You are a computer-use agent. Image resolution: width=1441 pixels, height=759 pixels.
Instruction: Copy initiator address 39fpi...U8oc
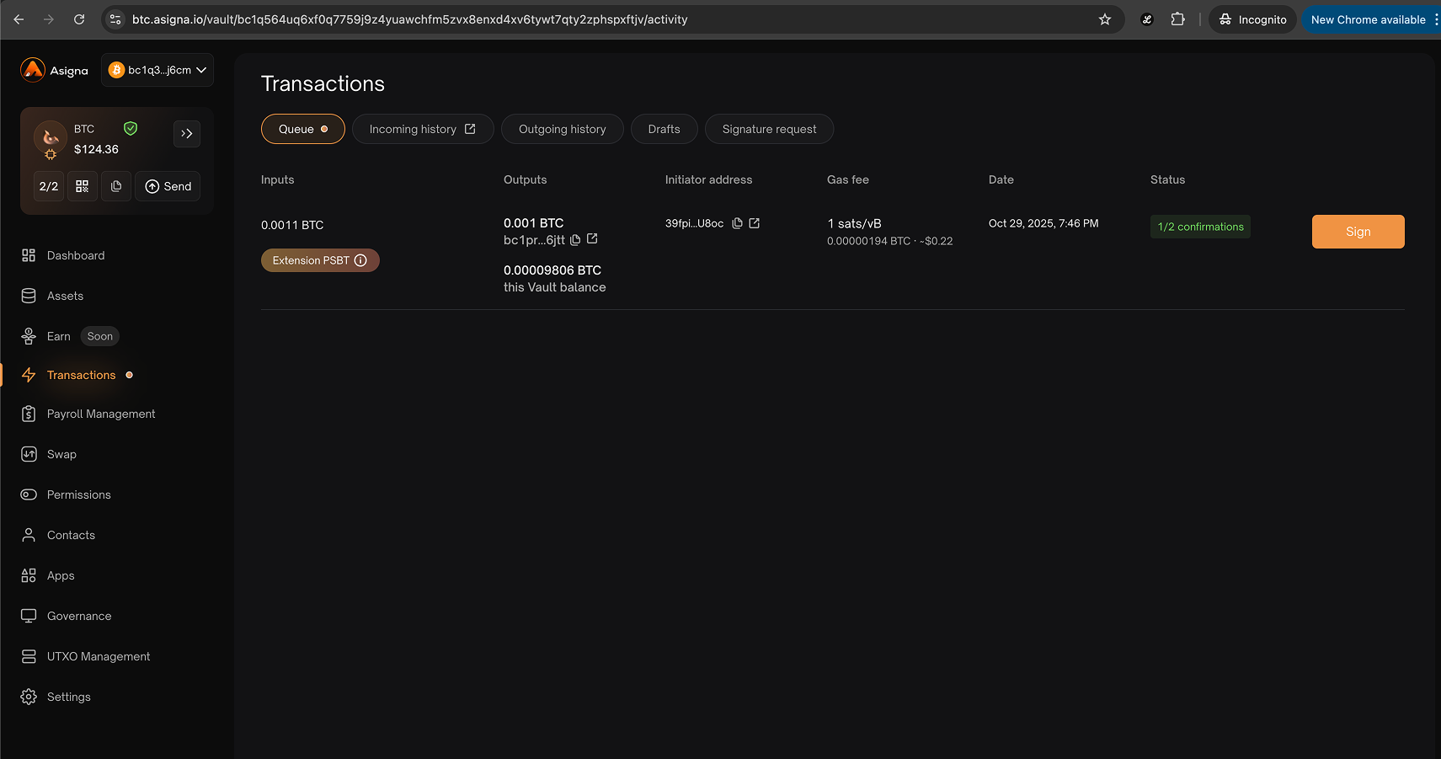(x=737, y=223)
